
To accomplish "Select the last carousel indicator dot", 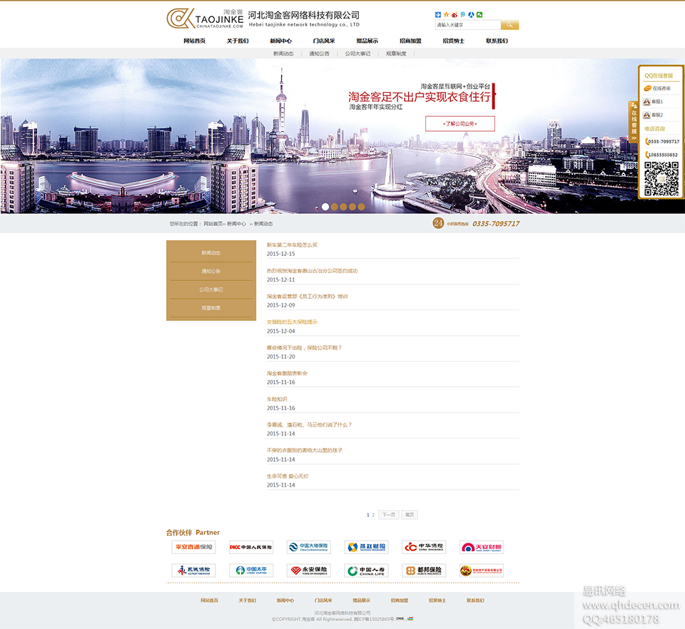I will 361,207.
